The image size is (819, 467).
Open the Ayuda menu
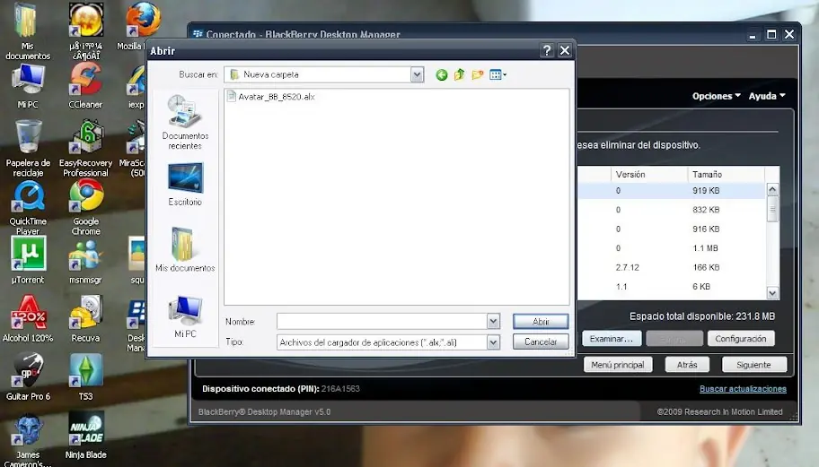tap(767, 96)
